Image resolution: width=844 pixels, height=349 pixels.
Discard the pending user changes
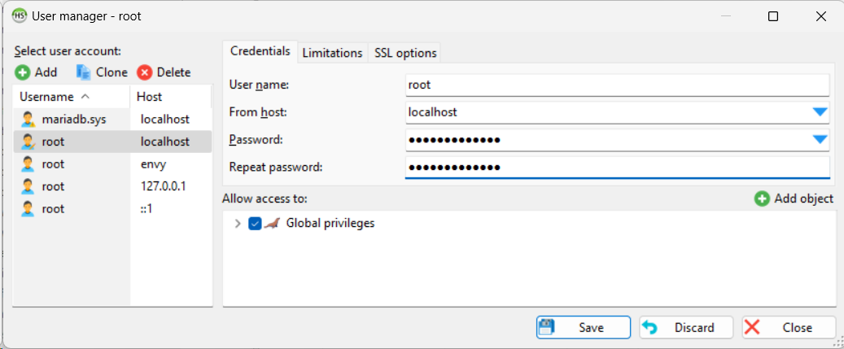685,327
